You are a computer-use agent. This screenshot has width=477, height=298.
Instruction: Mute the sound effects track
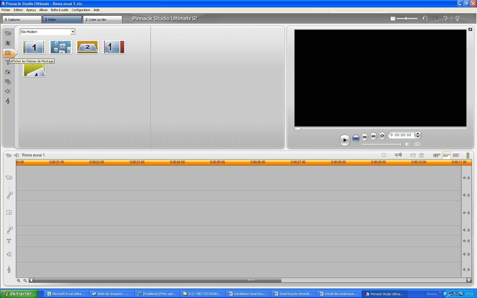pos(465,254)
